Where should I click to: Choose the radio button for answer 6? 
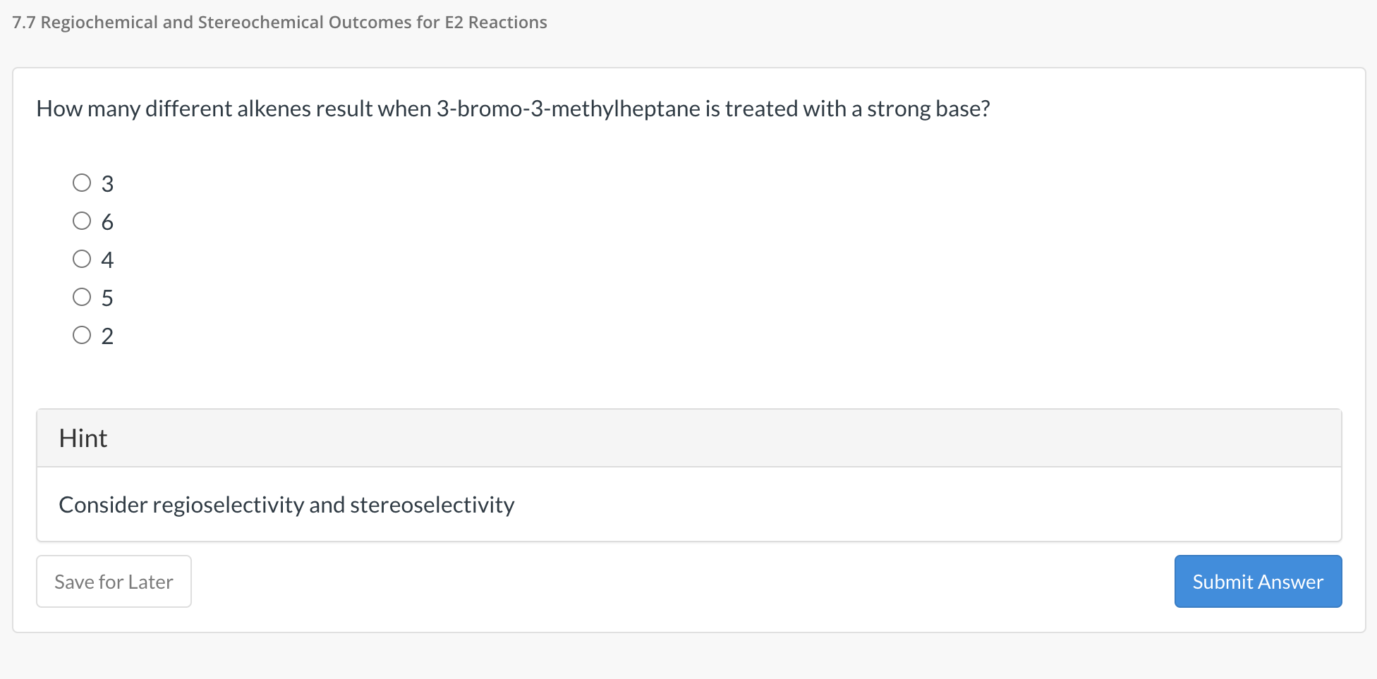click(82, 221)
